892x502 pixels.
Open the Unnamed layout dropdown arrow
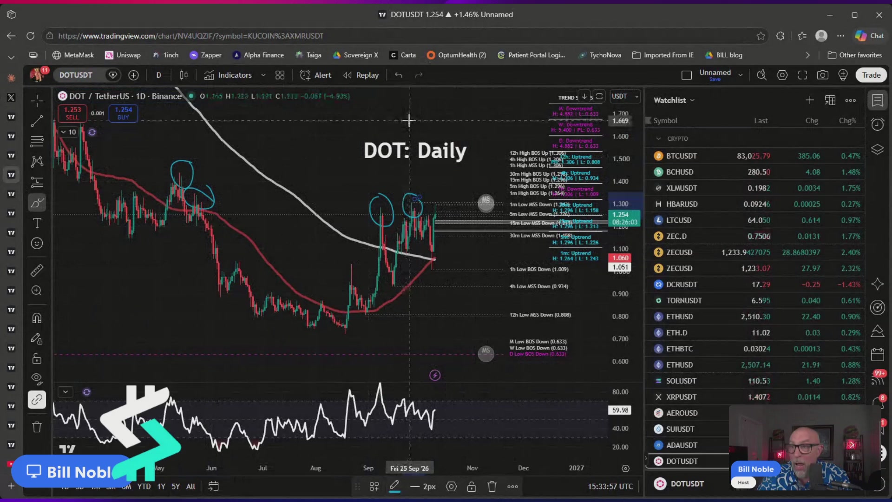(741, 75)
